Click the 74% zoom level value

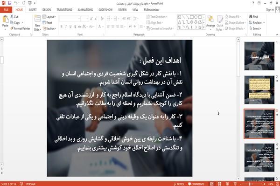[x=271, y=184]
